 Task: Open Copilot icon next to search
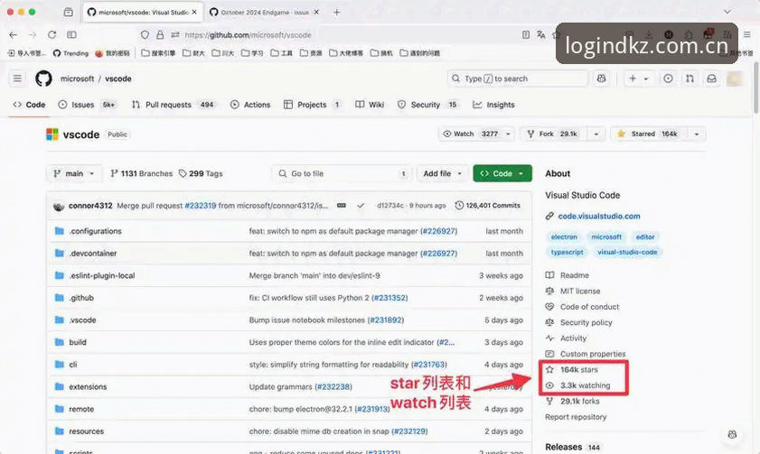[x=602, y=79]
